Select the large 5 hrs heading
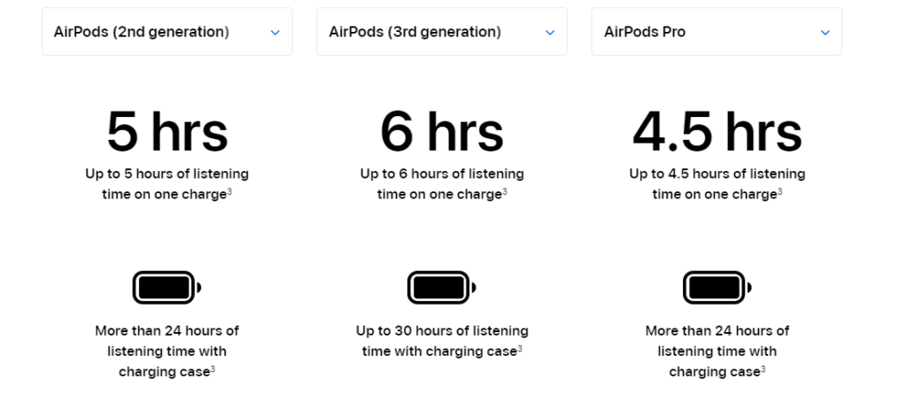 pyautogui.click(x=167, y=132)
